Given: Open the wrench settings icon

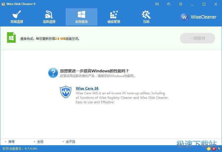Looking at the screenshot, I should [x=169, y=4].
